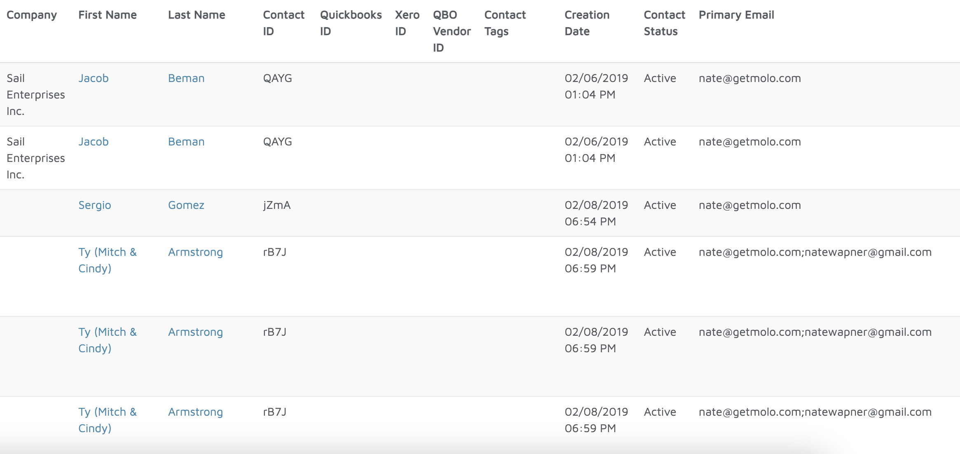Open the Gomez last name link
This screenshot has width=960, height=454.
coord(186,205)
